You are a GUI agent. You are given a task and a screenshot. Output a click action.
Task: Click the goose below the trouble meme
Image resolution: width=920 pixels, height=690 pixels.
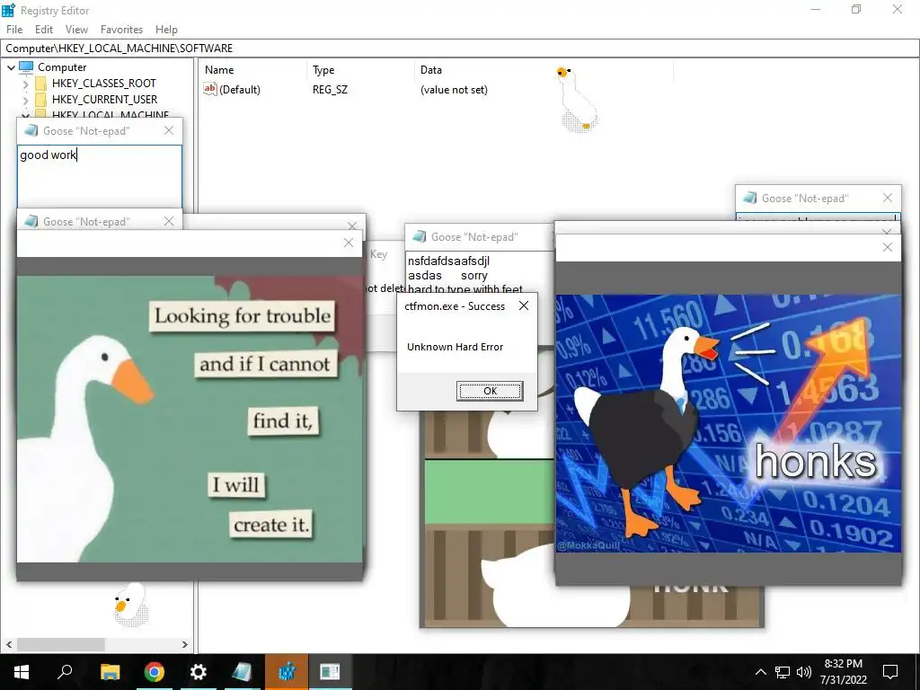(131, 604)
